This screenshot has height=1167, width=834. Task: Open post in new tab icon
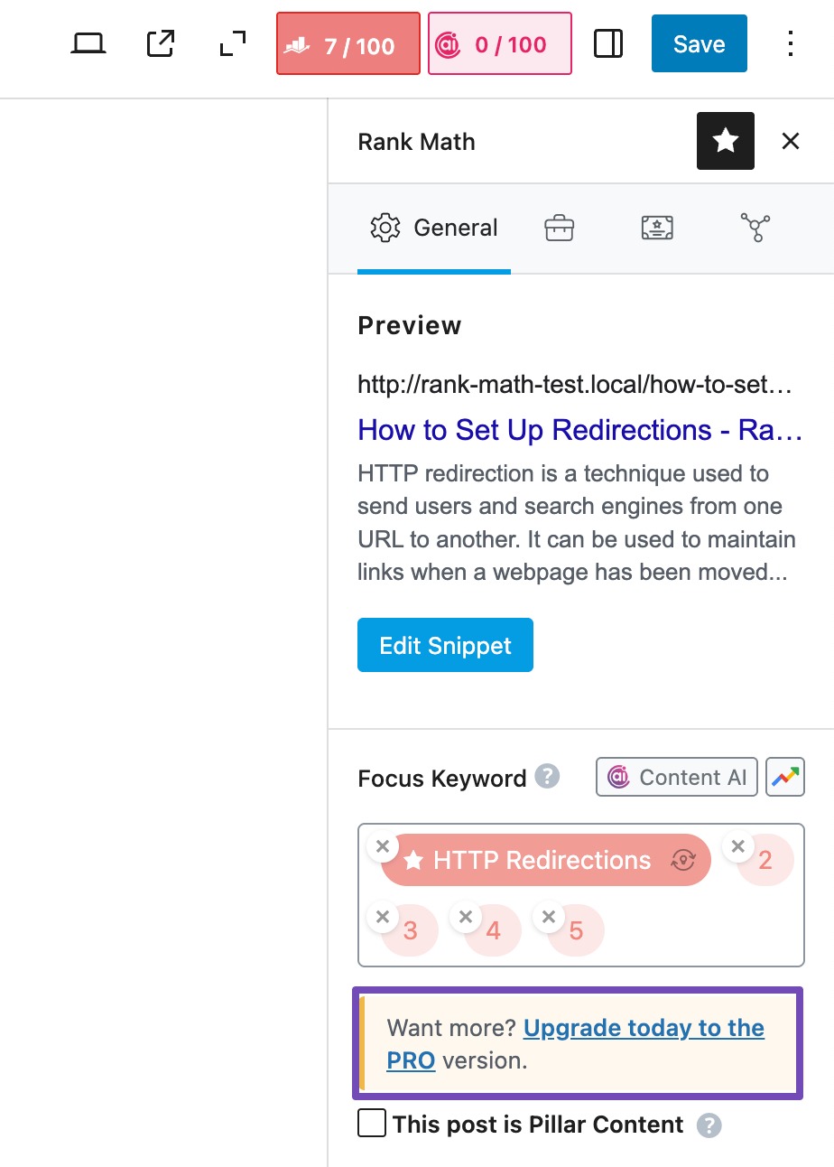pos(161,43)
